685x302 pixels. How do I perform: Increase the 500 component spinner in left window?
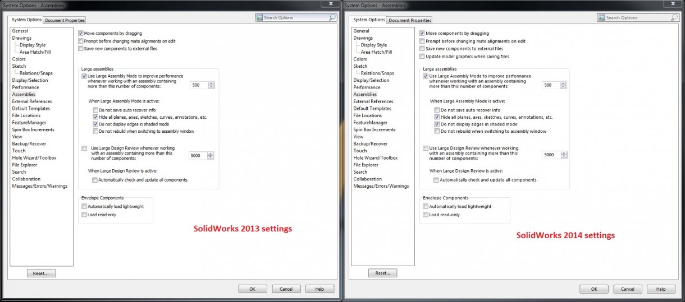pyautogui.click(x=211, y=83)
